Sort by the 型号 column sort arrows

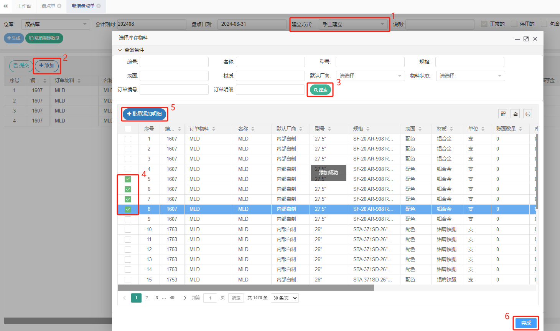pyautogui.click(x=329, y=129)
